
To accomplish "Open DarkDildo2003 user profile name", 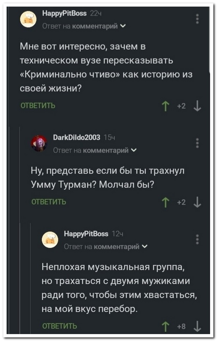I will point(76,138).
